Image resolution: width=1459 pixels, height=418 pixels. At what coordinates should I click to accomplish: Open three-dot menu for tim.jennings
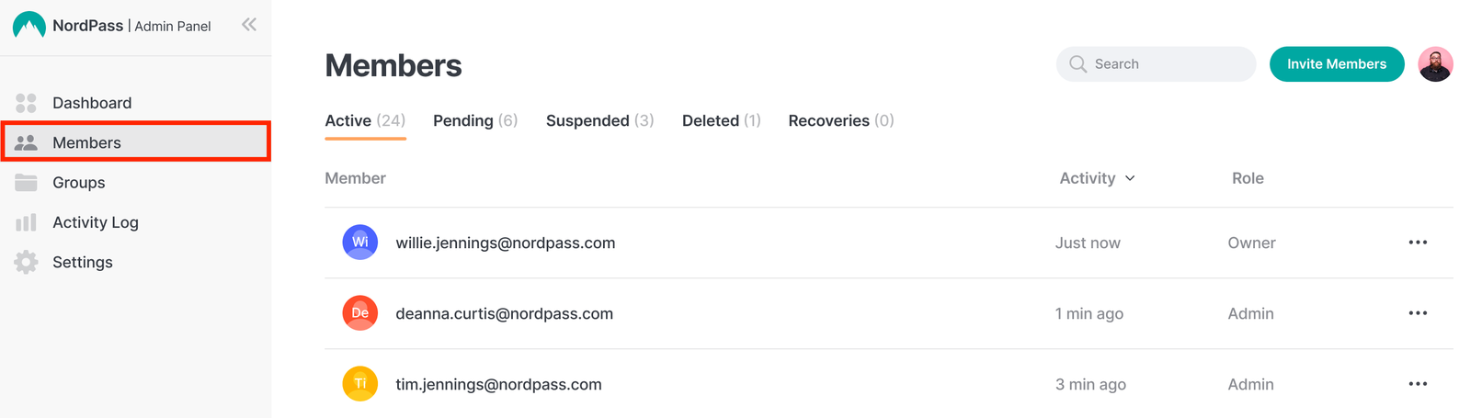click(x=1418, y=384)
